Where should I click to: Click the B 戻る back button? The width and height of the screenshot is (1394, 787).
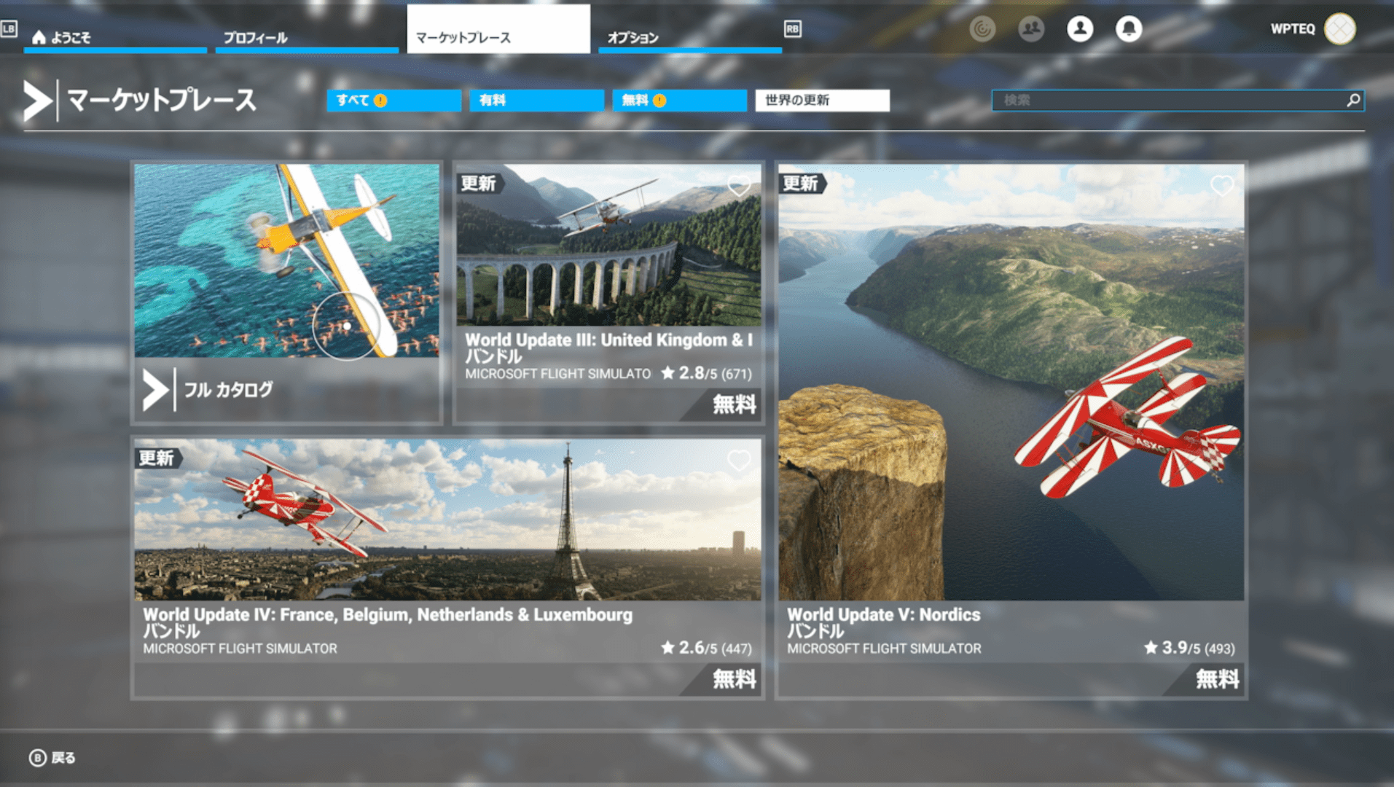point(52,758)
